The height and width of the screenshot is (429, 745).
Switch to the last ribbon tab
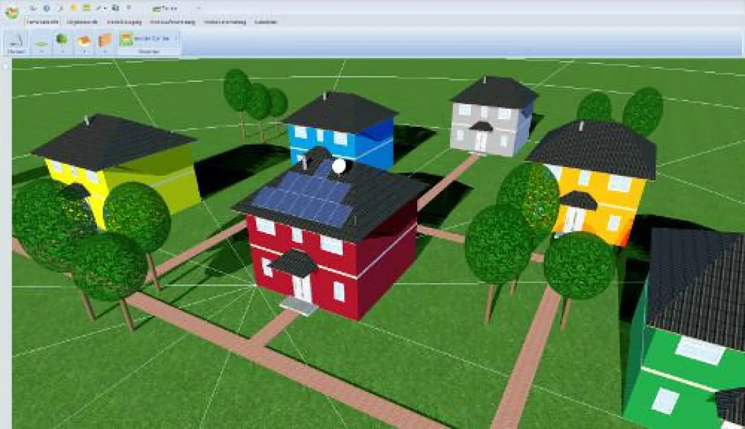point(266,22)
